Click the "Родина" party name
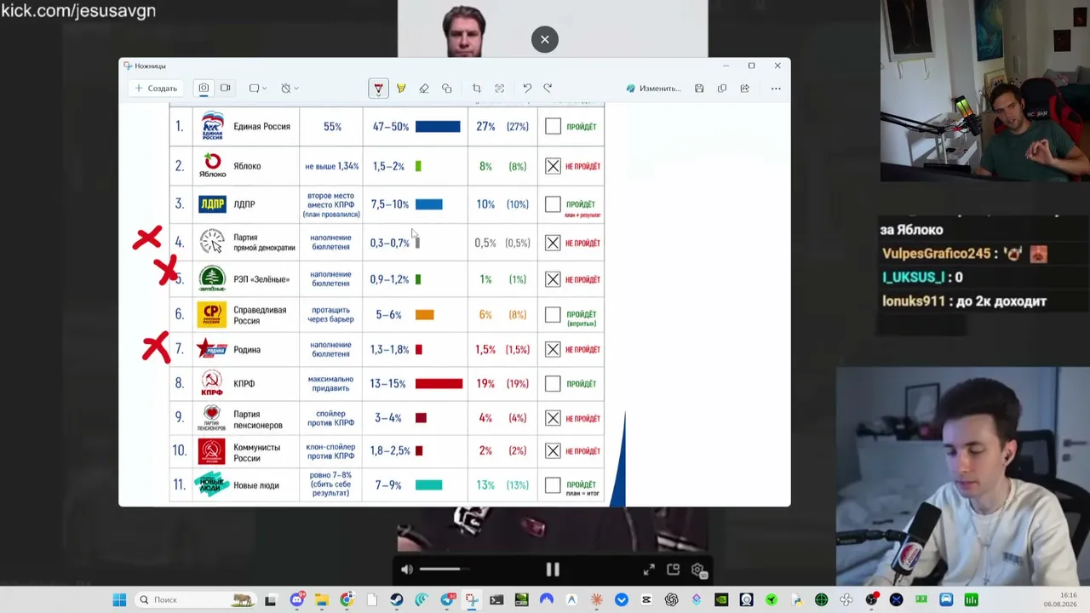This screenshot has height=613, width=1090. [247, 350]
